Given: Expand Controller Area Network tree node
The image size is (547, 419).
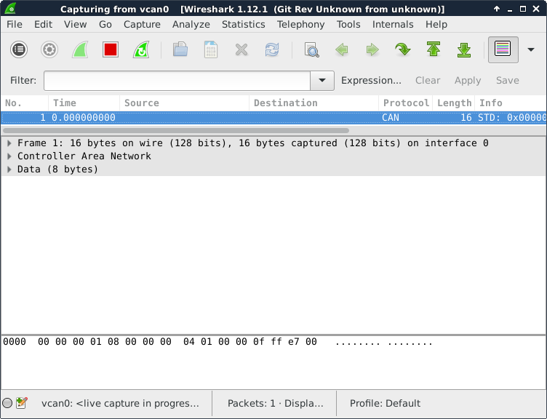Looking at the screenshot, I should pyautogui.click(x=9, y=156).
